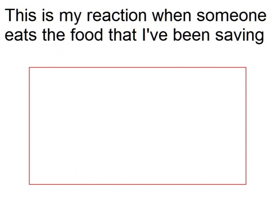Select the word "been"
This screenshot has height=203, width=272.
click(x=191, y=35)
